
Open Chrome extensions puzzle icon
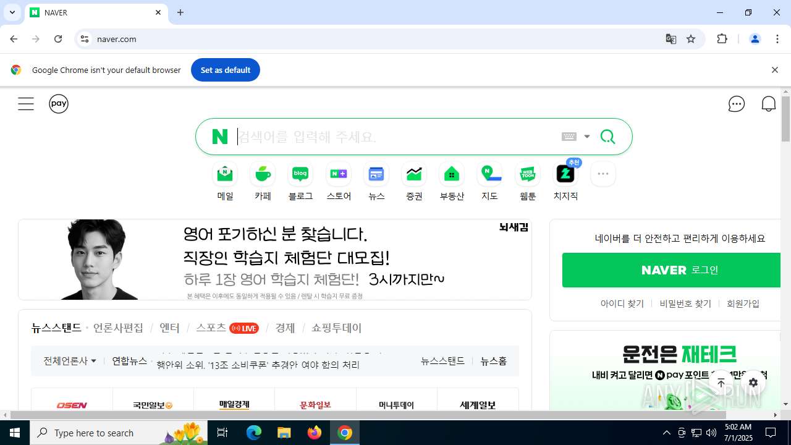(722, 39)
